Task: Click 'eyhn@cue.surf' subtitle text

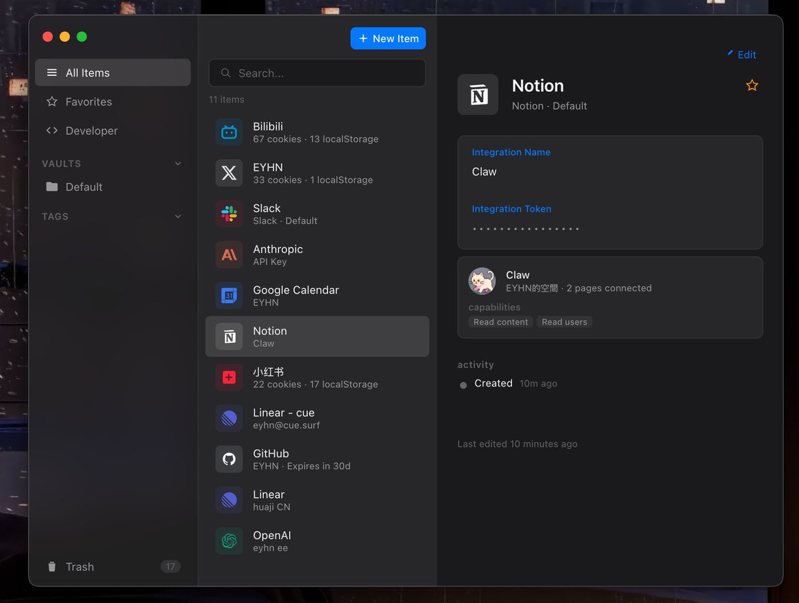Action: [x=286, y=425]
